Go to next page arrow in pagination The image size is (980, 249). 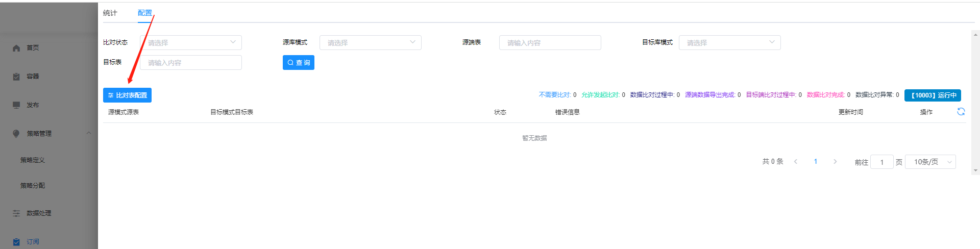coord(835,162)
